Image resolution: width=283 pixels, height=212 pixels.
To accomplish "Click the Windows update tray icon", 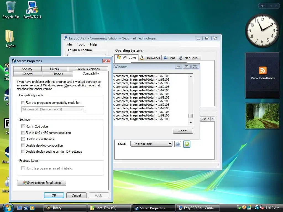I will (249, 208).
